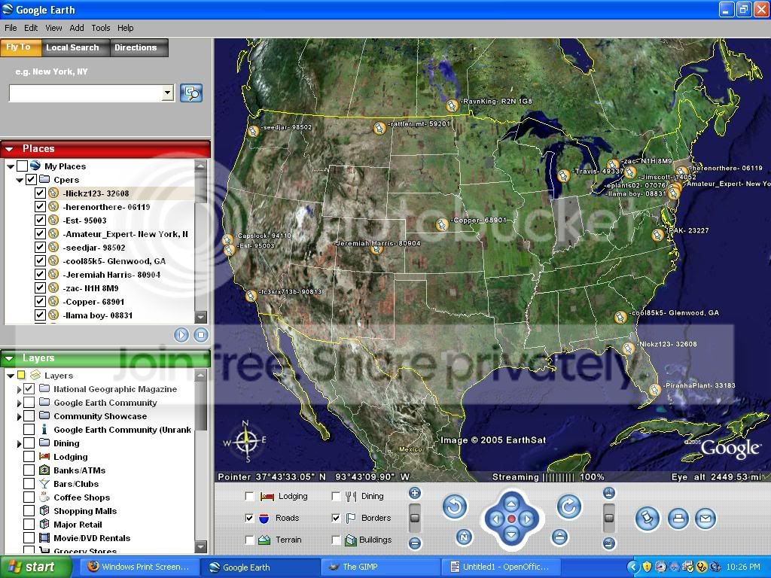Click the zoom slider handle
Screen dimensions: 771x578
pos(415,518)
